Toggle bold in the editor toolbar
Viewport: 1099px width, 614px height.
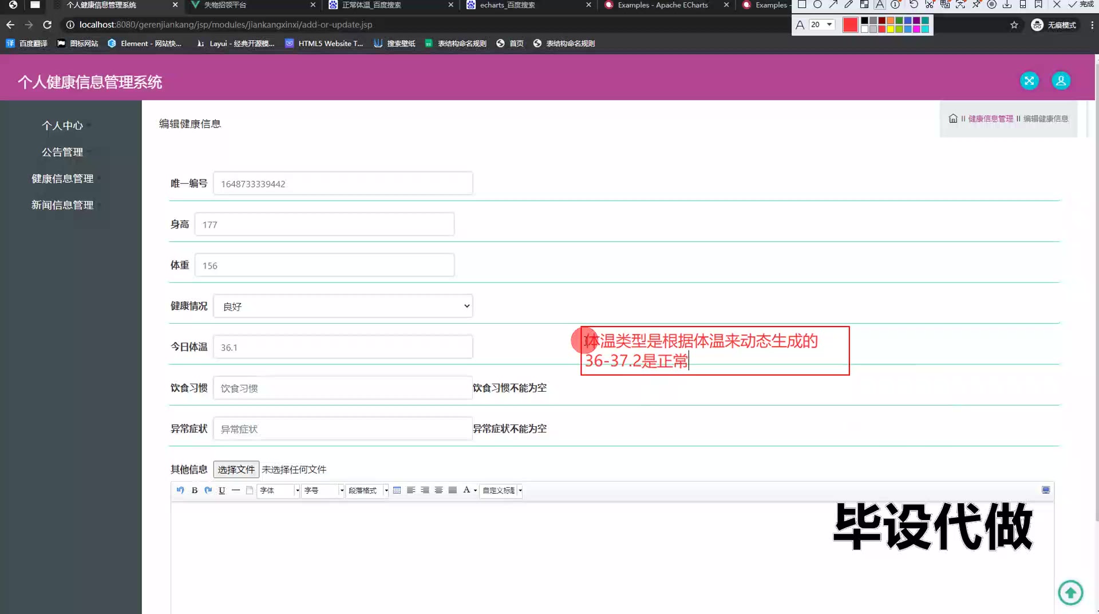point(195,490)
